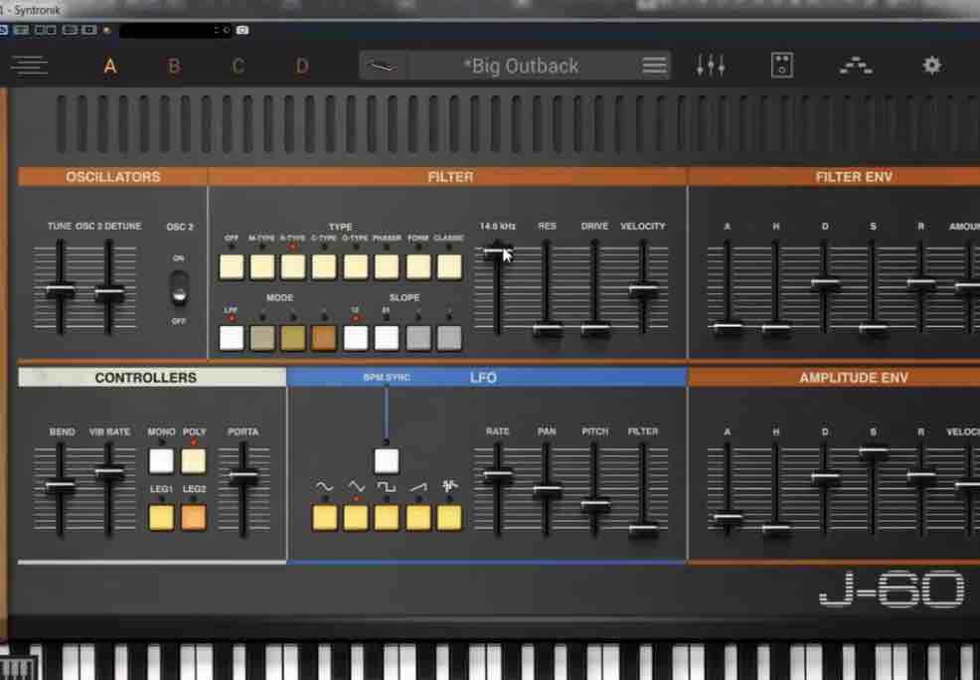Click the BEND slider handle
Screen dimensions: 980x680
(x=60, y=485)
